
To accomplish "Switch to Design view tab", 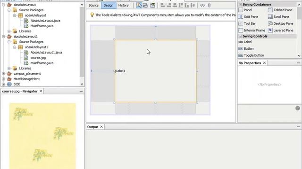I will (109, 5).
